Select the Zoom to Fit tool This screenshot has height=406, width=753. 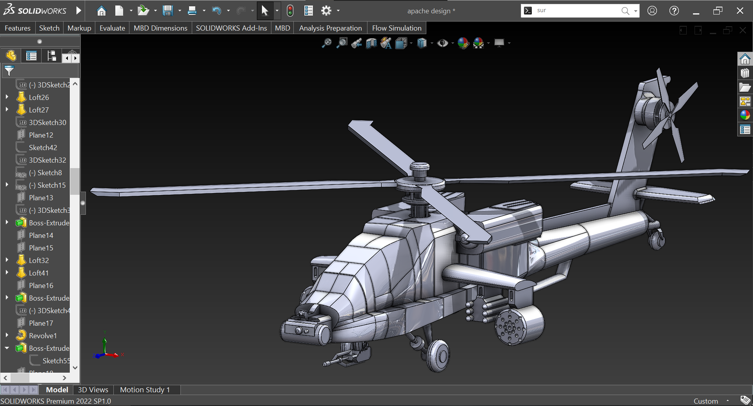(326, 43)
